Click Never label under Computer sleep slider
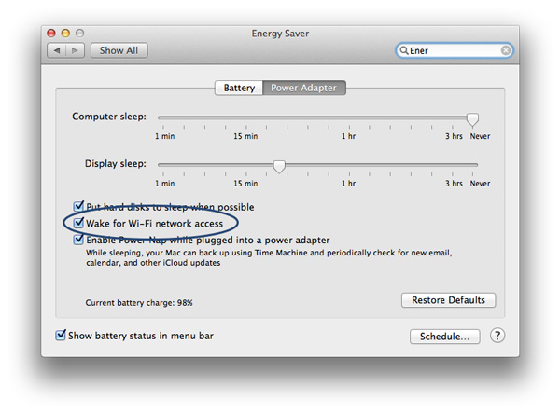This screenshot has width=560, height=413. pyautogui.click(x=480, y=136)
